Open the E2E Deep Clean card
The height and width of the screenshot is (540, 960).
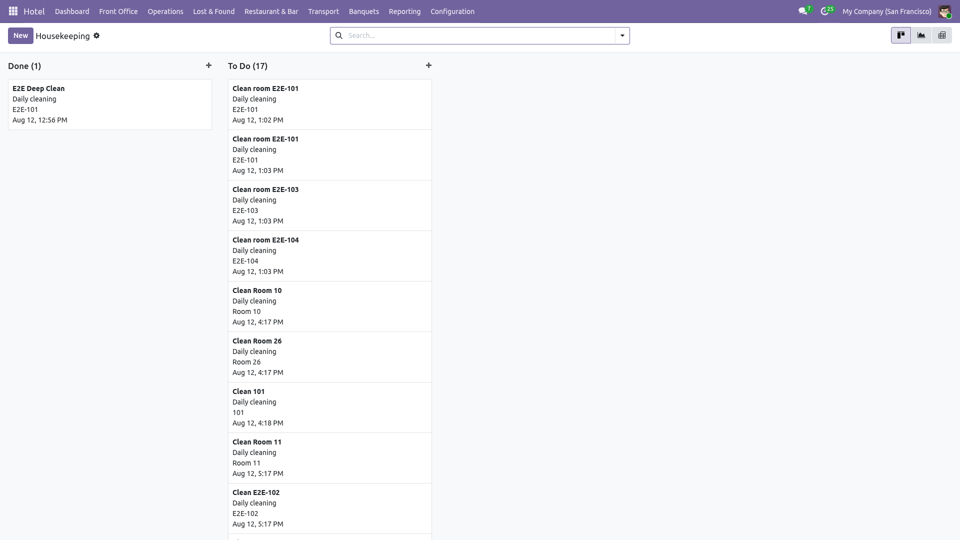(x=110, y=104)
